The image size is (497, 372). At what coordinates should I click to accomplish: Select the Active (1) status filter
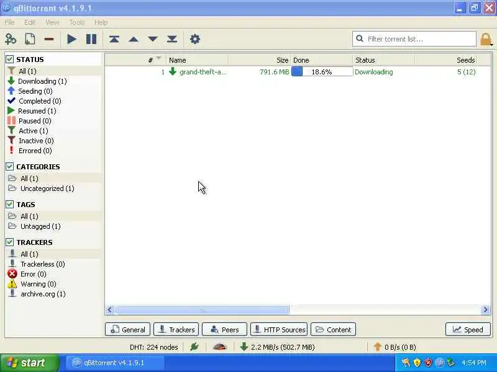click(x=34, y=131)
